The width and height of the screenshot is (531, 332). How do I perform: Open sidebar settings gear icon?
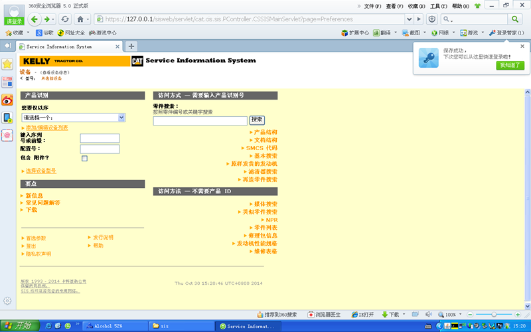coord(7,301)
